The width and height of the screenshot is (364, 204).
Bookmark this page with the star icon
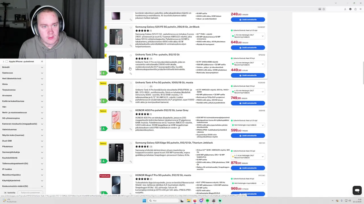[324, 9]
